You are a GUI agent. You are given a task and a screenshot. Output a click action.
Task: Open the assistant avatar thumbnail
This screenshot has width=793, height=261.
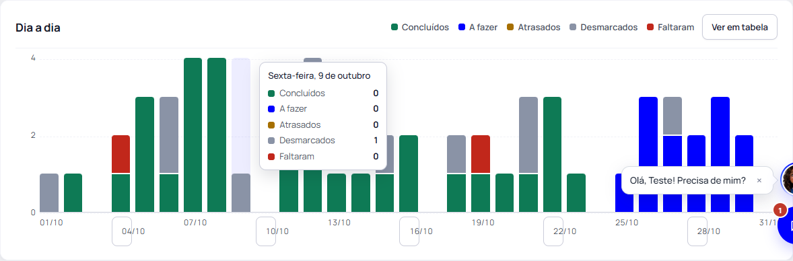tap(788, 179)
